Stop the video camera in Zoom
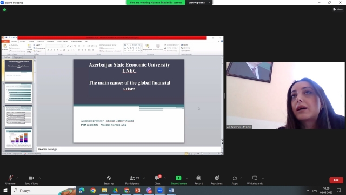The image size is (346, 195). click(31, 180)
